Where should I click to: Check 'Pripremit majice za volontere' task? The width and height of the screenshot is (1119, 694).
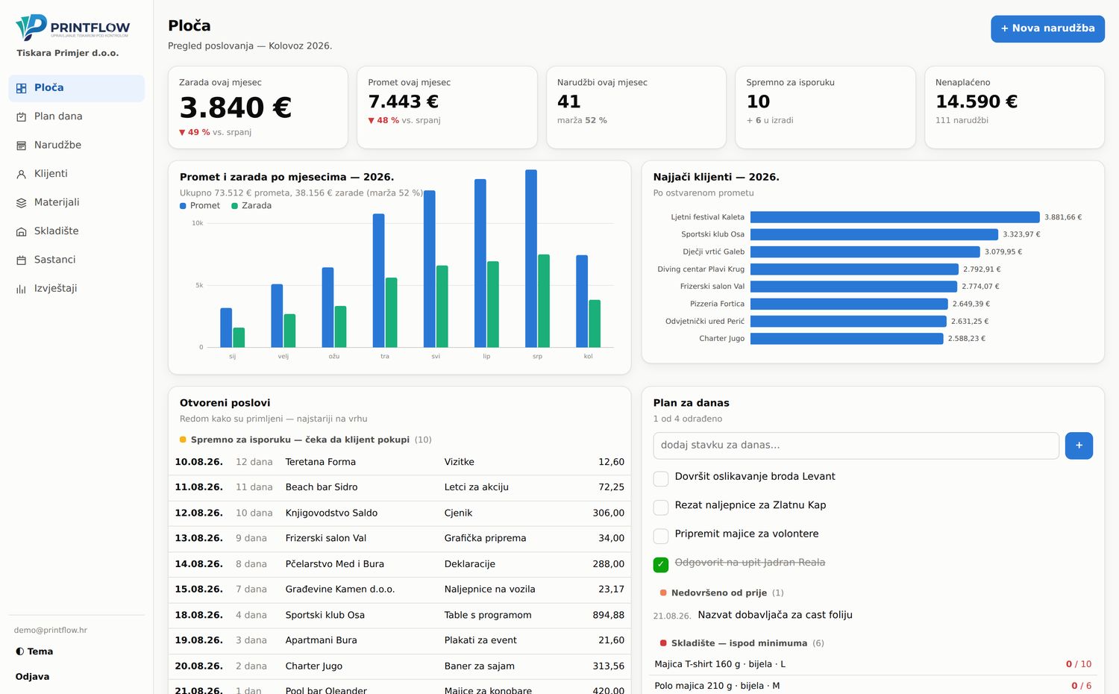(661, 536)
